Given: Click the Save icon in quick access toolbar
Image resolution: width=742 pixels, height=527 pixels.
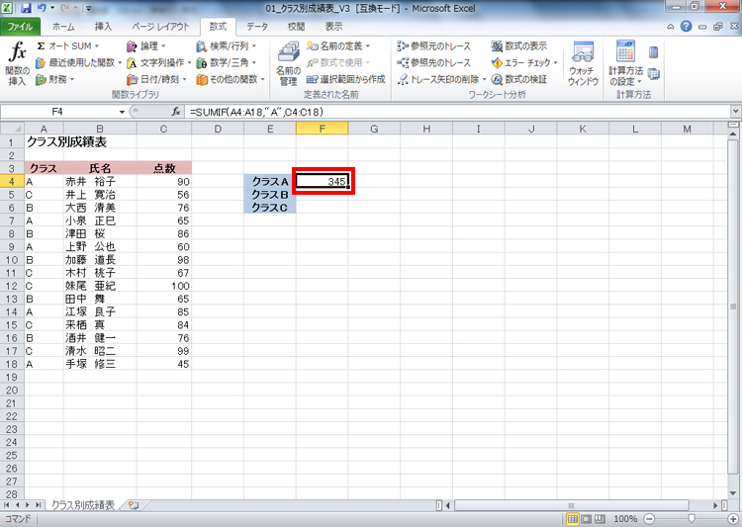Looking at the screenshot, I should (x=26, y=8).
